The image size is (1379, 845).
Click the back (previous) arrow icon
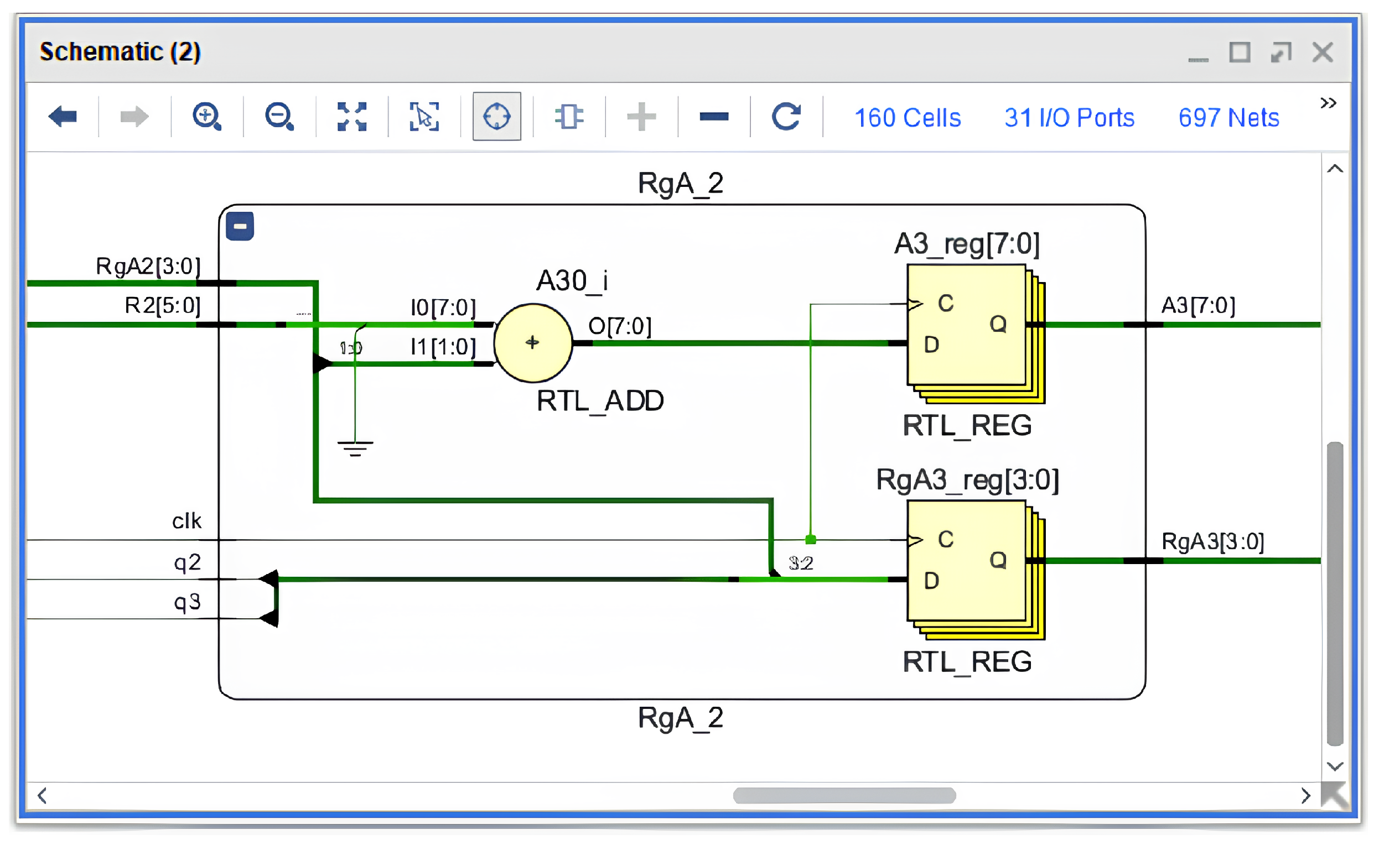[x=63, y=117]
